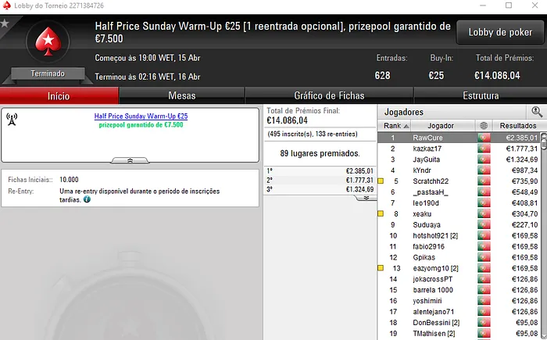Click the broadcast antenna icon
547x340 pixels.
(x=12, y=120)
